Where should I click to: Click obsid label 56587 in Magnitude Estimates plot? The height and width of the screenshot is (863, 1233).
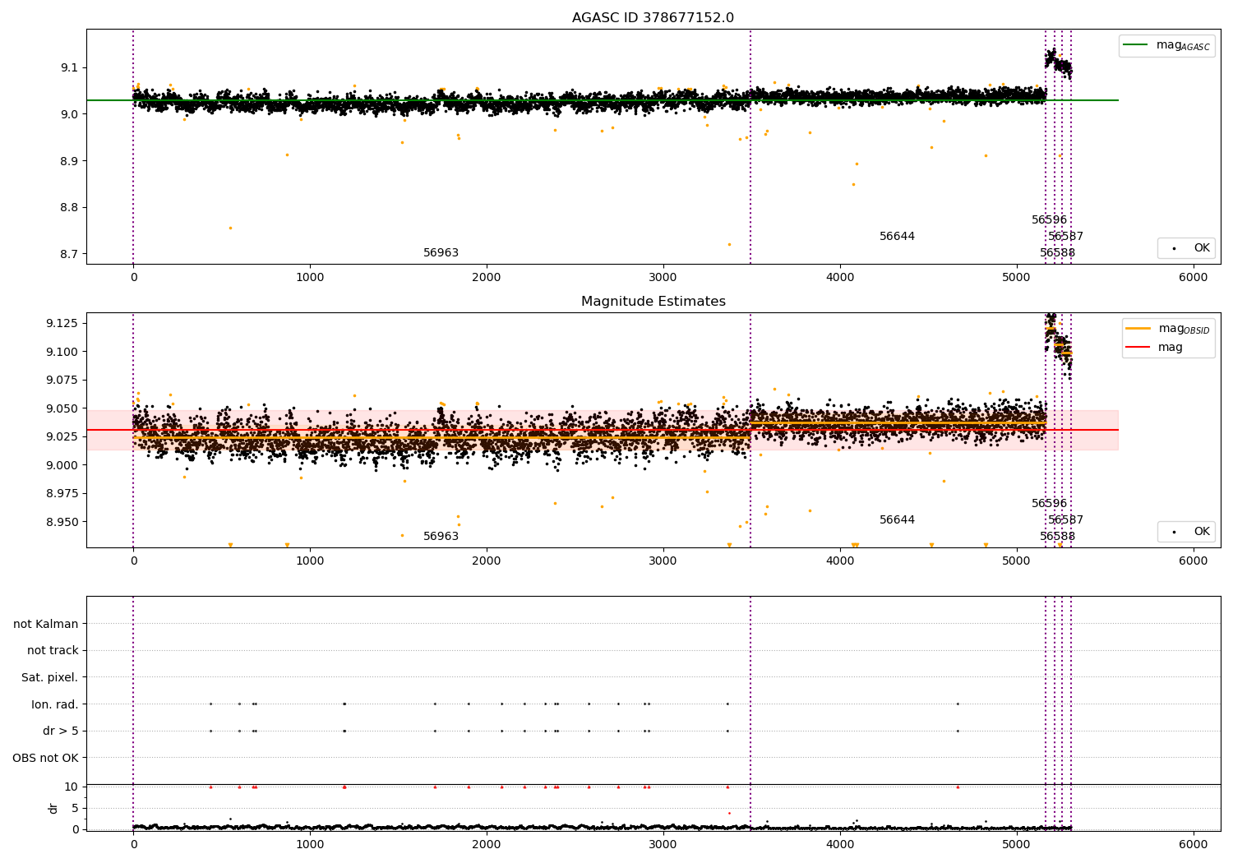click(1066, 520)
